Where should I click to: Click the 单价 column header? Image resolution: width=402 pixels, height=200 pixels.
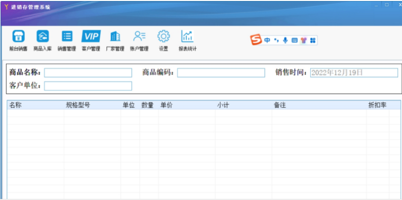[187, 105]
